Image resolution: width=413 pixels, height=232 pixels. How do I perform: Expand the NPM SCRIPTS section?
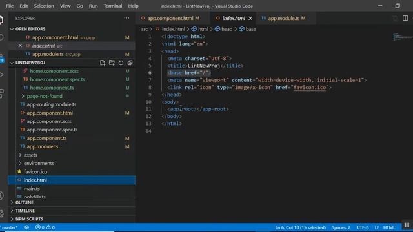29,219
